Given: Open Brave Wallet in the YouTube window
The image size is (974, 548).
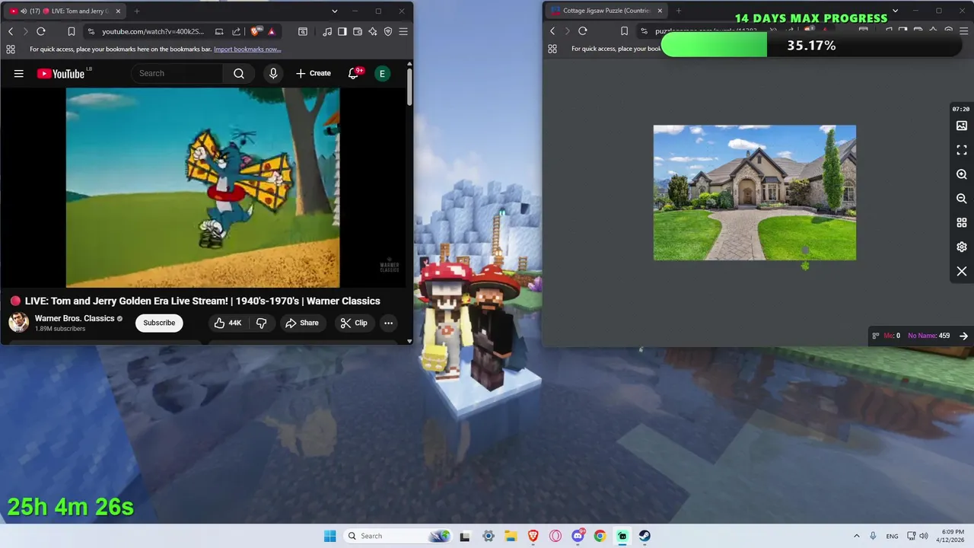Looking at the screenshot, I should coord(358,31).
